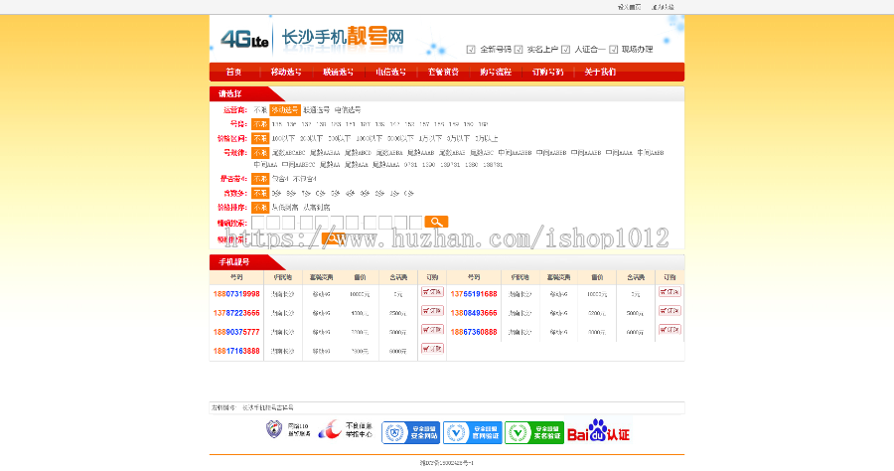
Task: Filter price by 1000以下
Action: [369, 138]
